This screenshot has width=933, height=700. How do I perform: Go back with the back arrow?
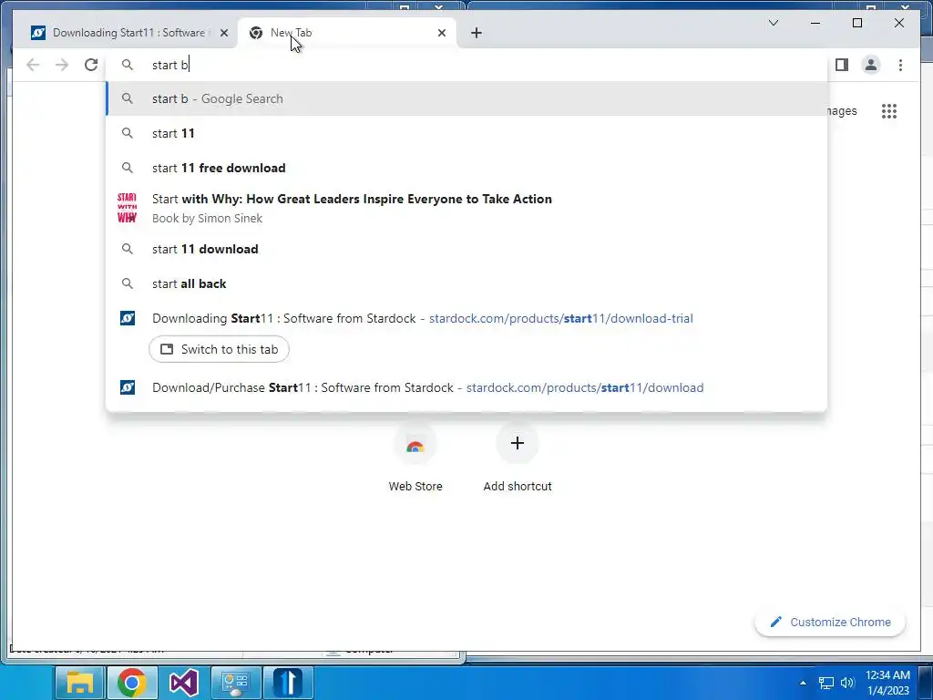click(x=33, y=65)
